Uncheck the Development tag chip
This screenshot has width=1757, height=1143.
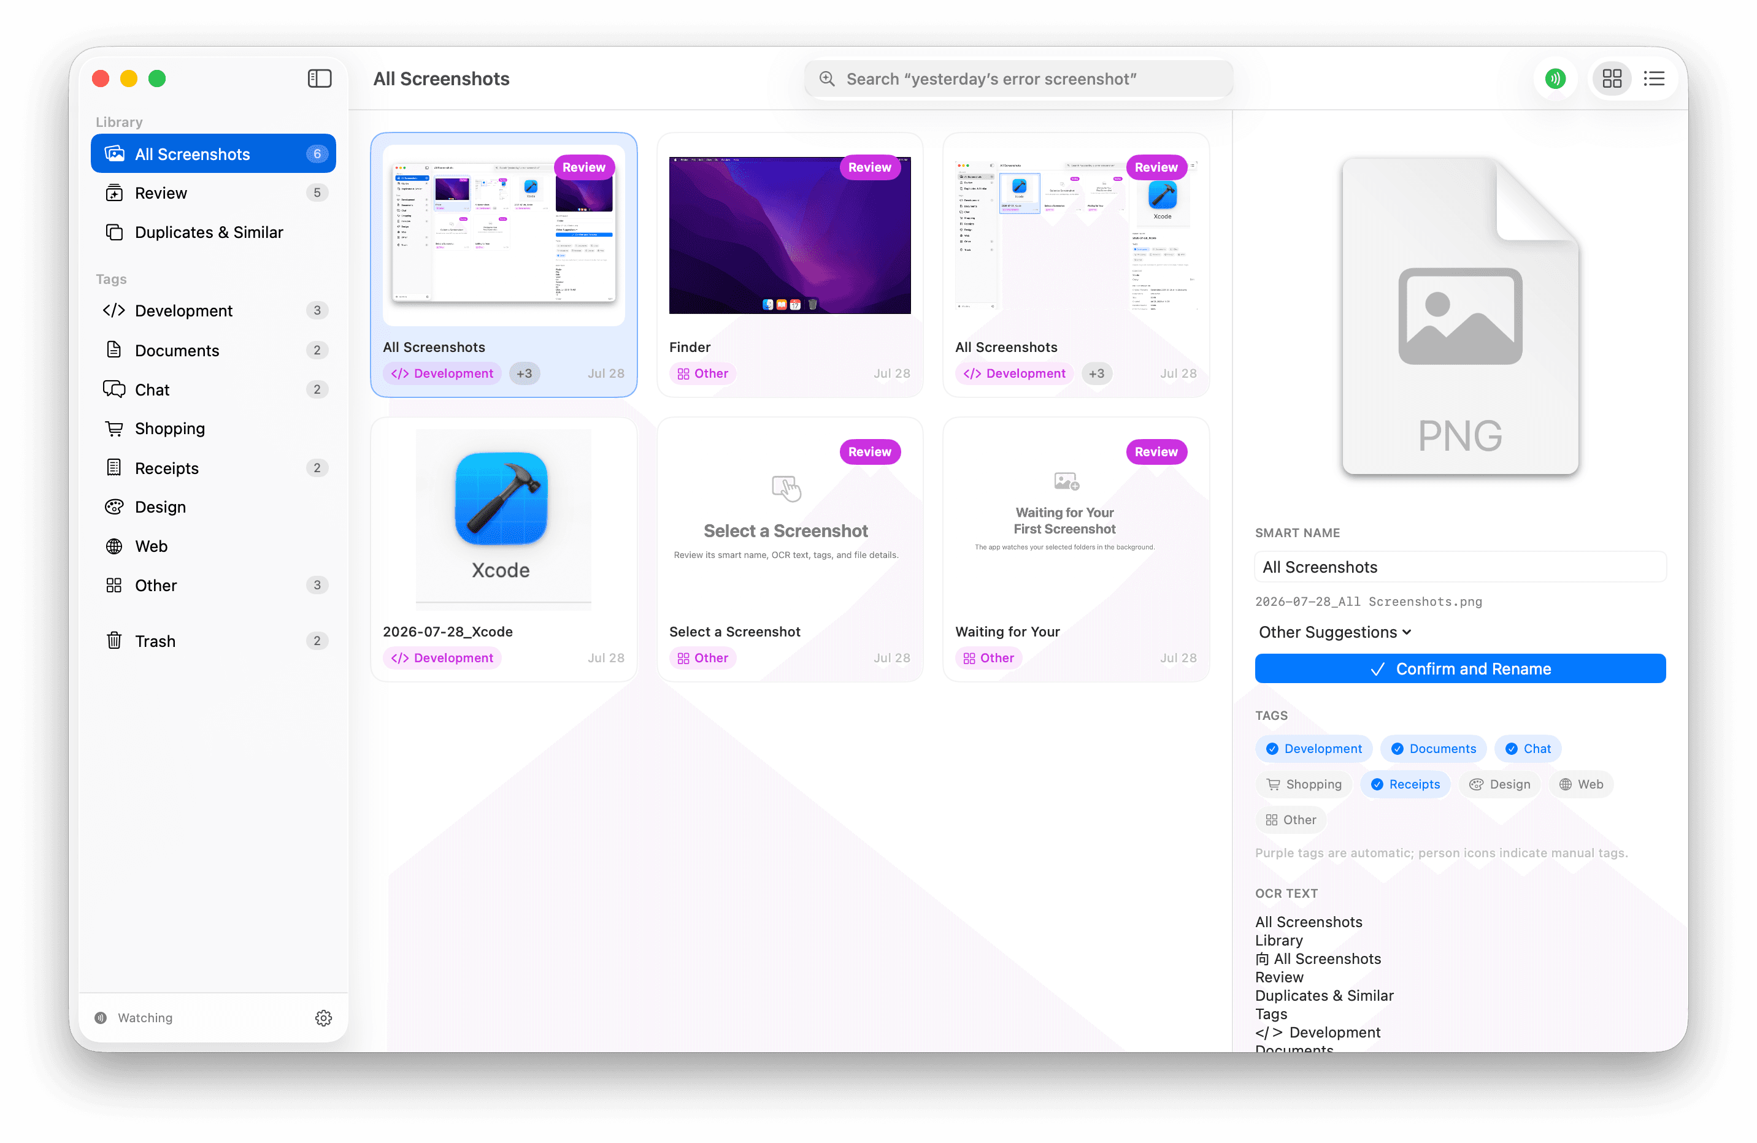point(1313,748)
